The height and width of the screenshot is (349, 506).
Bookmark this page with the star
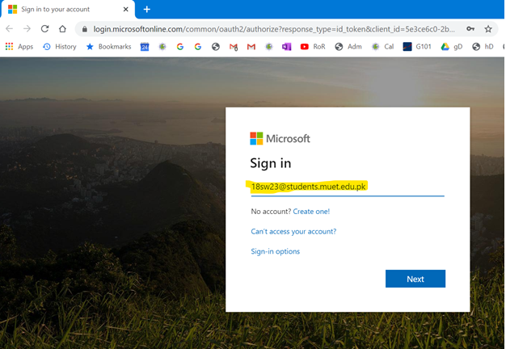point(488,29)
